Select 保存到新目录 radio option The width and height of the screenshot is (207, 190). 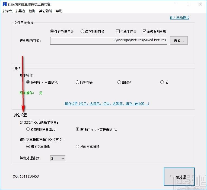(93, 31)
